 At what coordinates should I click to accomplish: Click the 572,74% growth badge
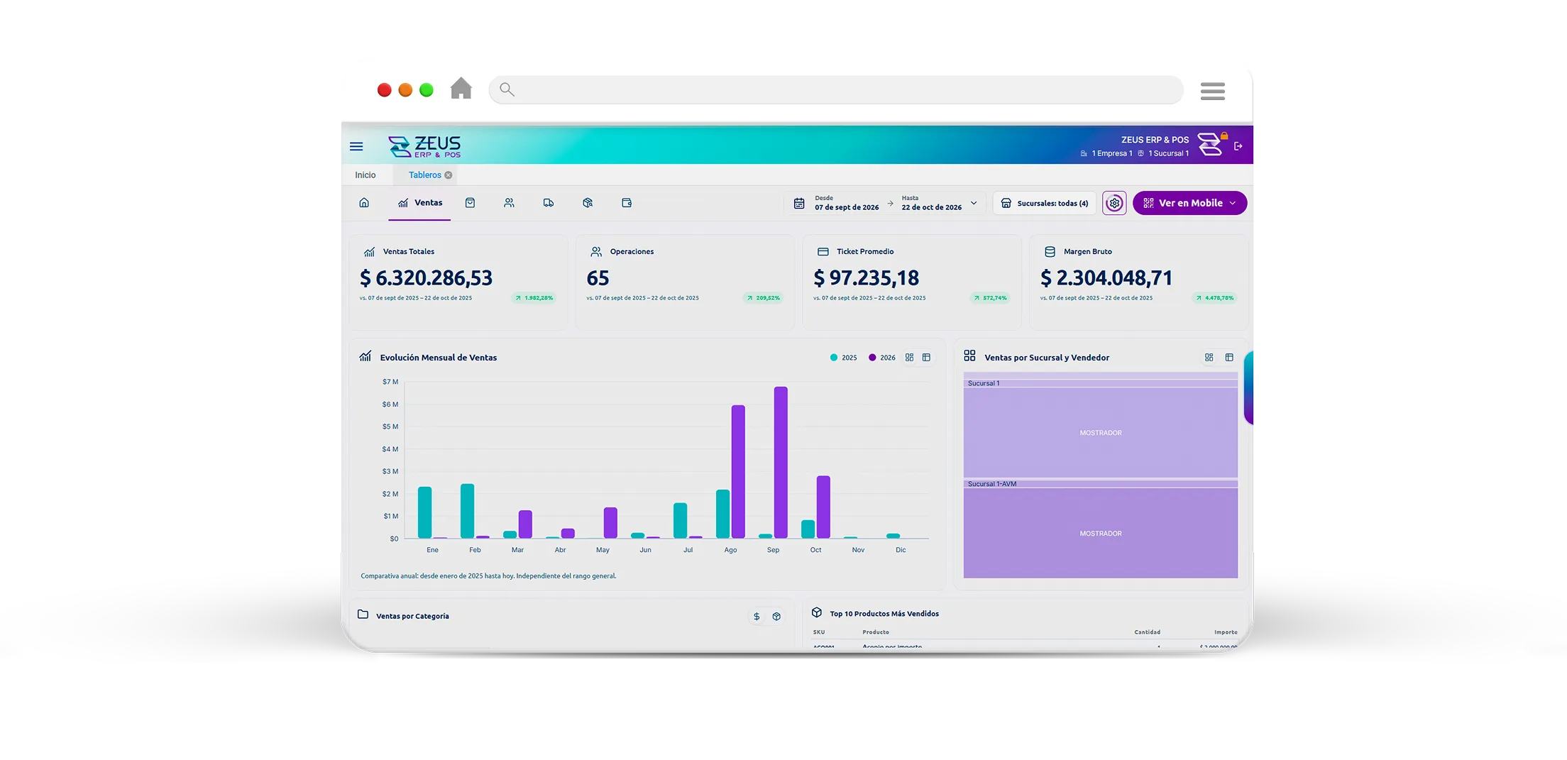[990, 298]
